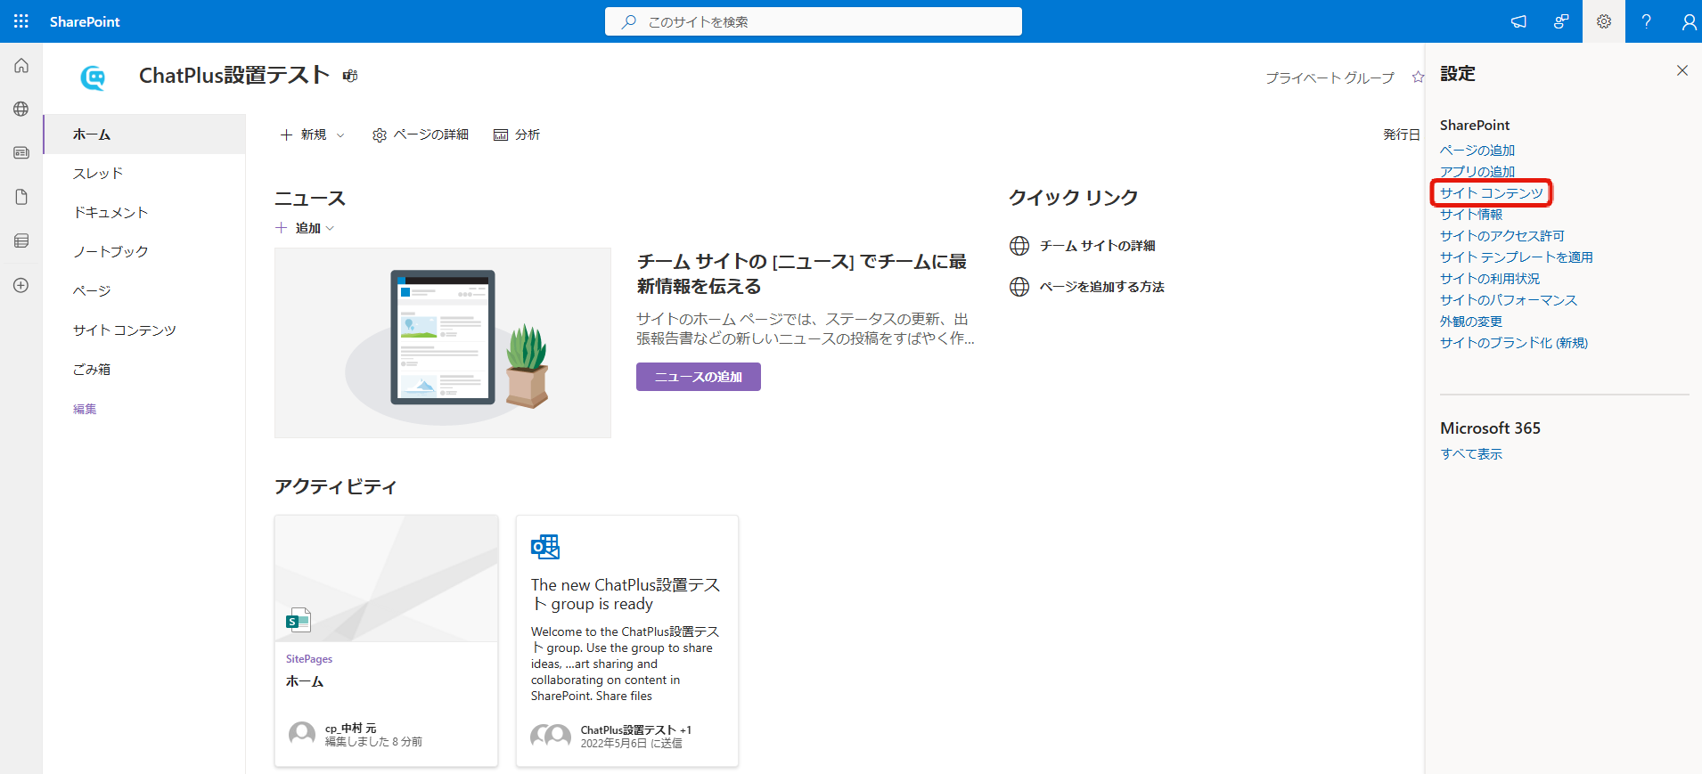Click the Teams icon beside site title

[350, 76]
